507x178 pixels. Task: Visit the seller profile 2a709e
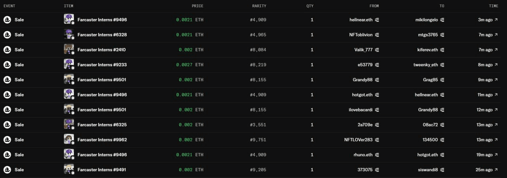point(364,125)
